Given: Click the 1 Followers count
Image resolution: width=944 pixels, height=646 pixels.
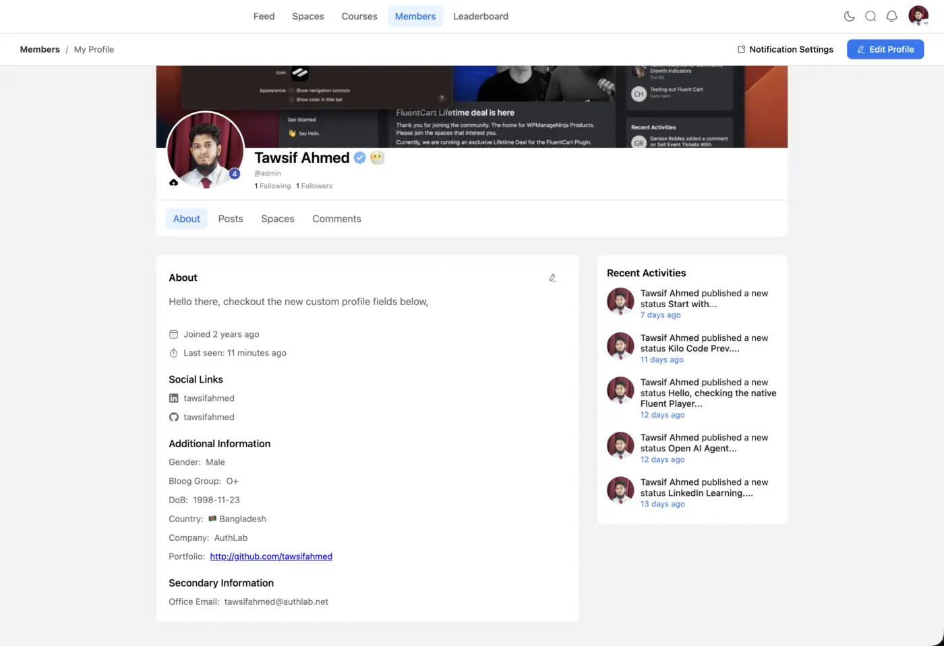Looking at the screenshot, I should tap(314, 186).
